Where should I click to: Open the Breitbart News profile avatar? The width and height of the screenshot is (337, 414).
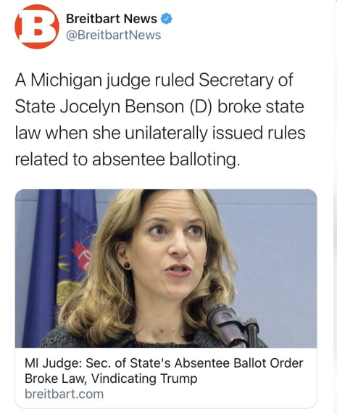[37, 26]
